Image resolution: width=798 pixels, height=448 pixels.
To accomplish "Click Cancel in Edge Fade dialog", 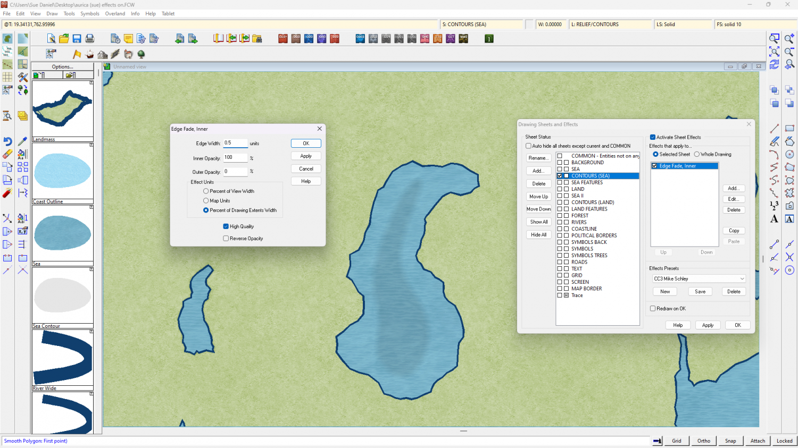I will click(306, 169).
